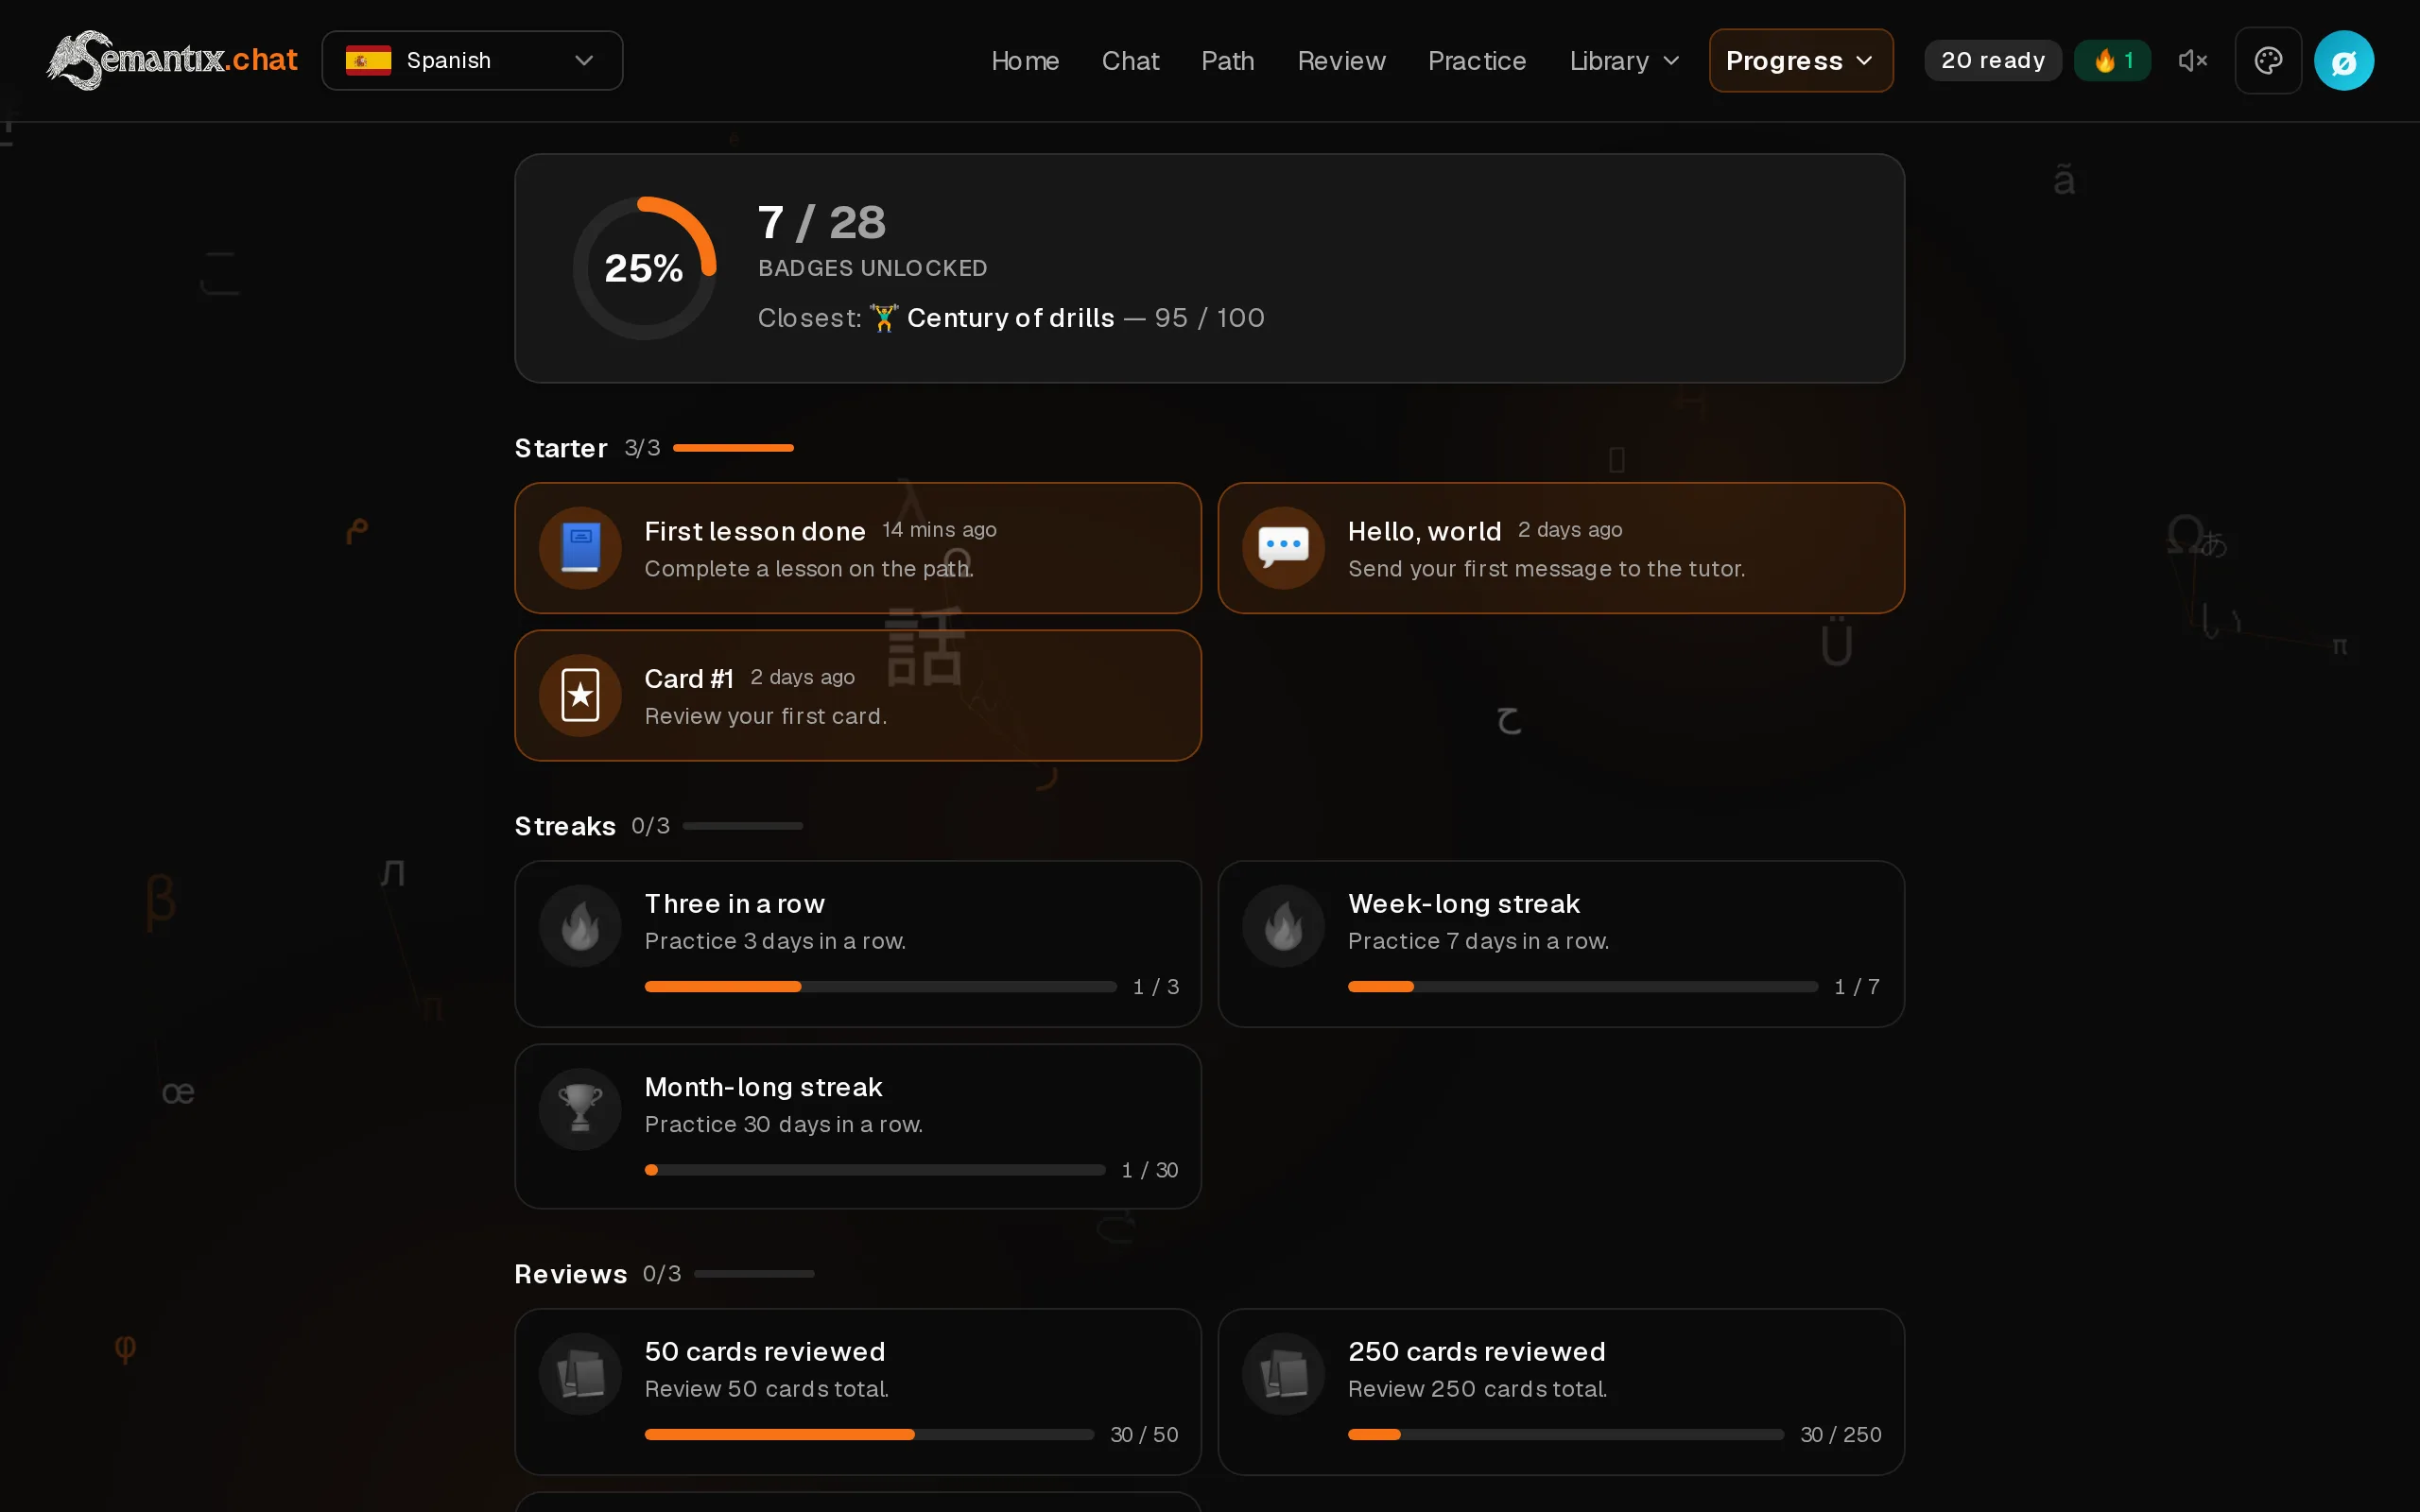
Task: Toggle the muted sound speaker icon
Action: 2192,61
